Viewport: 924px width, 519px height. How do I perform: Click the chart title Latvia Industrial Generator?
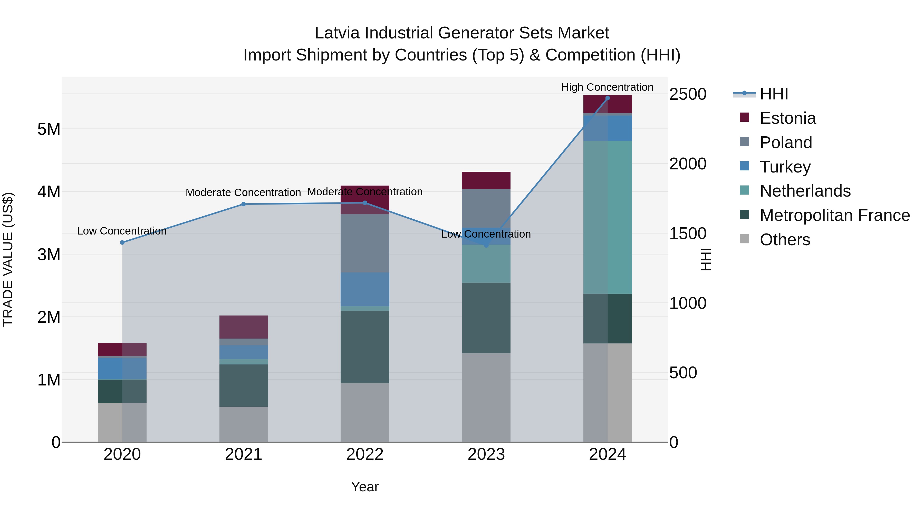tap(462, 33)
